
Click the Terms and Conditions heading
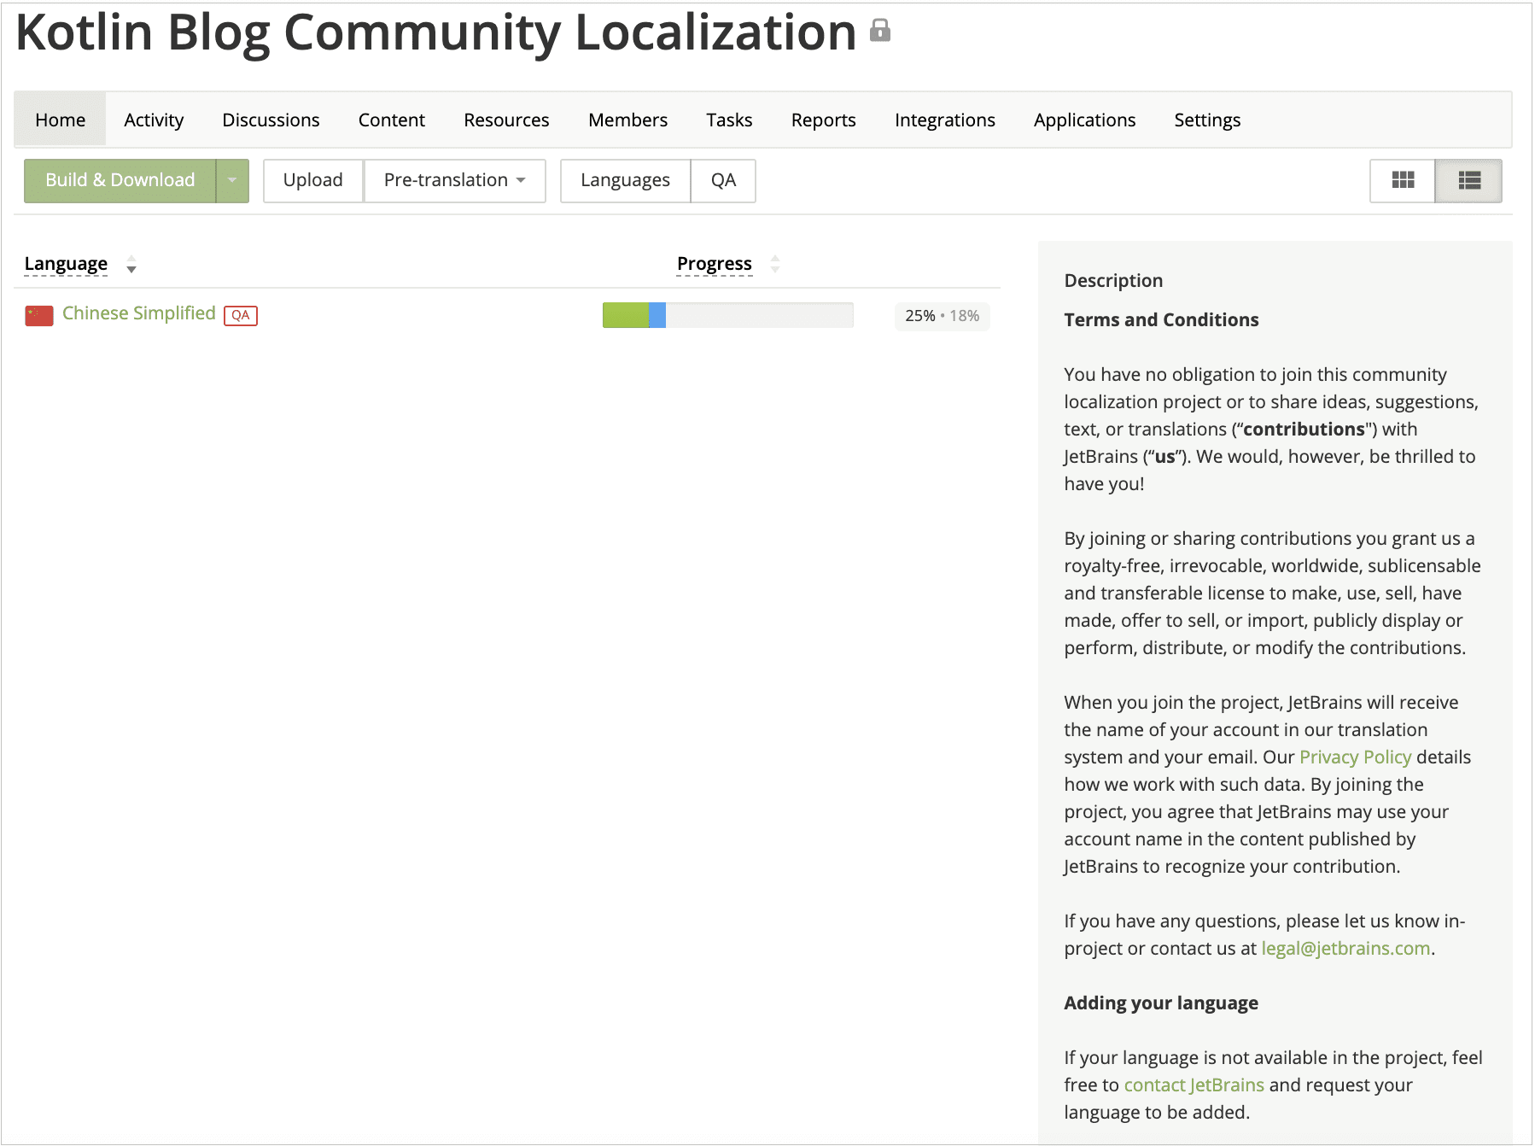(x=1161, y=319)
